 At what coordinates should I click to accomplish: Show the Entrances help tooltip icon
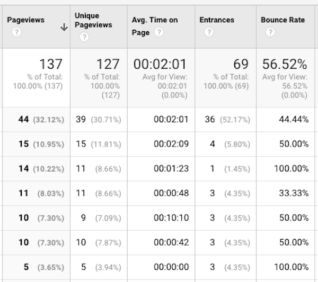(x=209, y=32)
